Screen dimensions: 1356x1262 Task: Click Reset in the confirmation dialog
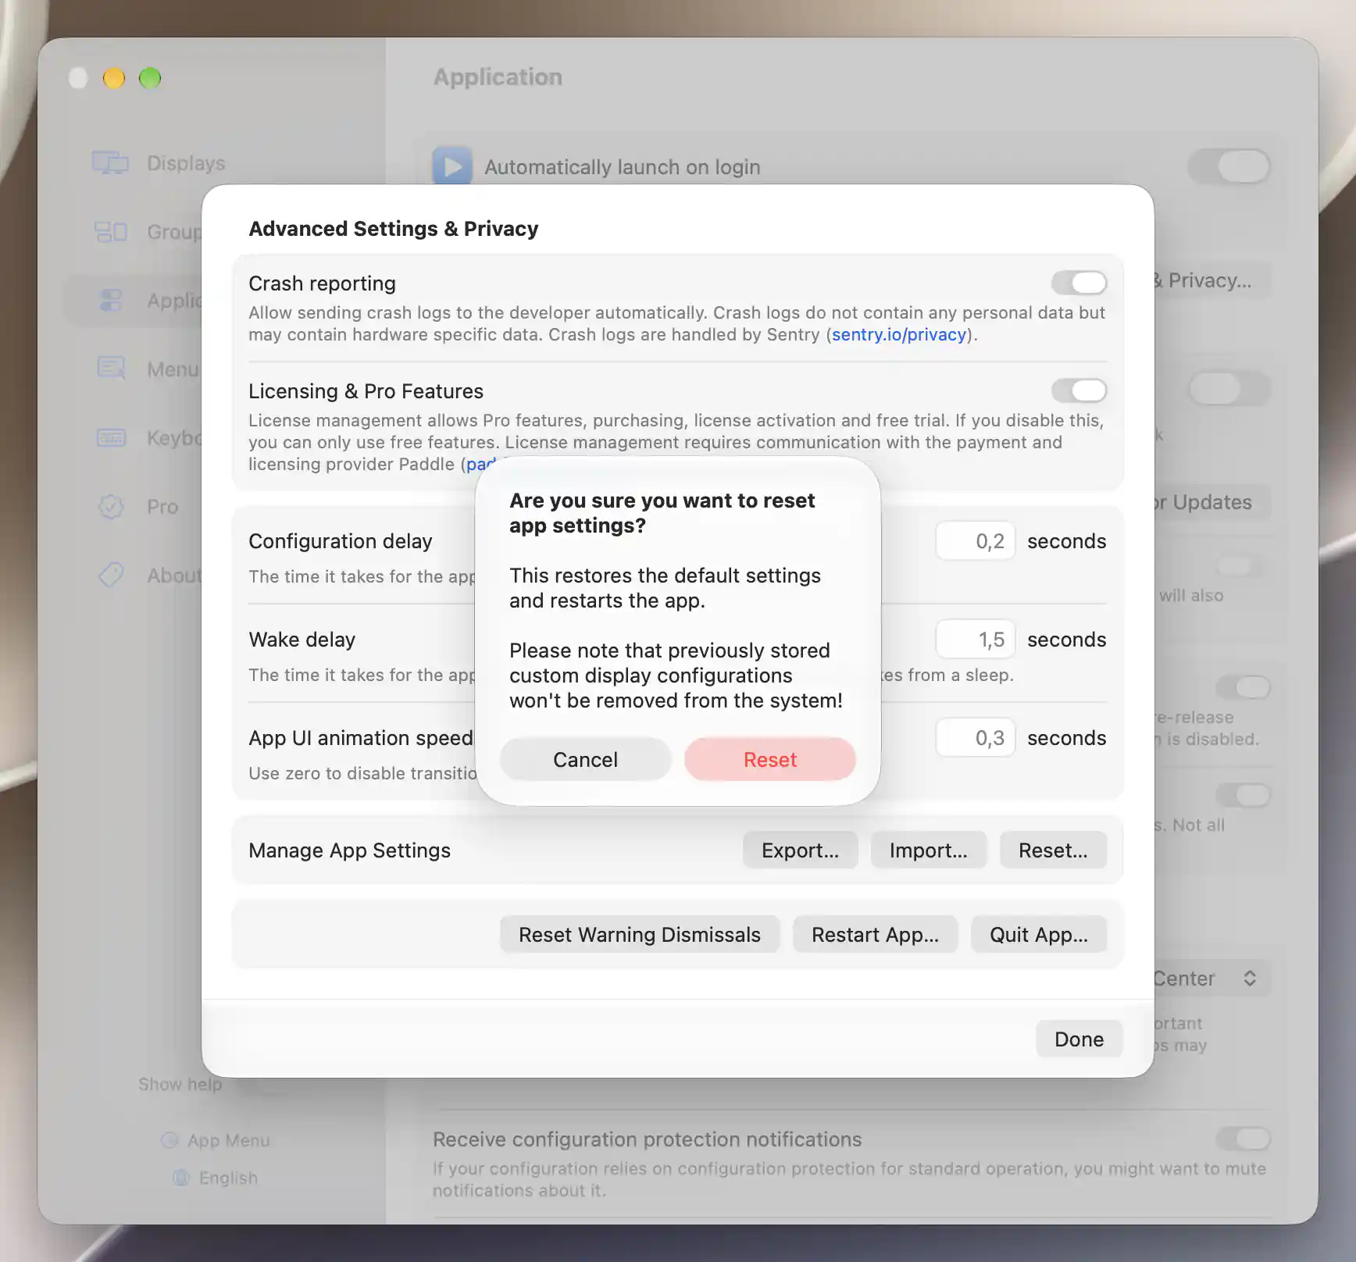point(769,759)
